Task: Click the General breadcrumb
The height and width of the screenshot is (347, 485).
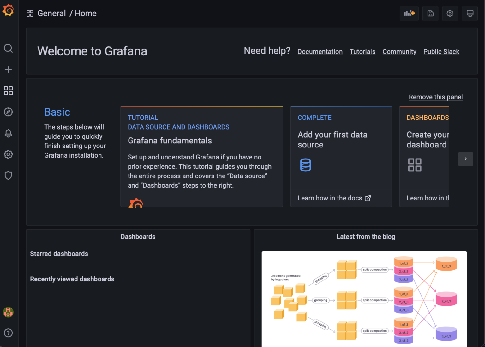Action: 51,13
